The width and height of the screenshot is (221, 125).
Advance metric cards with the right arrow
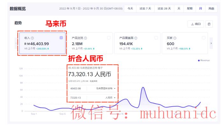211,43
